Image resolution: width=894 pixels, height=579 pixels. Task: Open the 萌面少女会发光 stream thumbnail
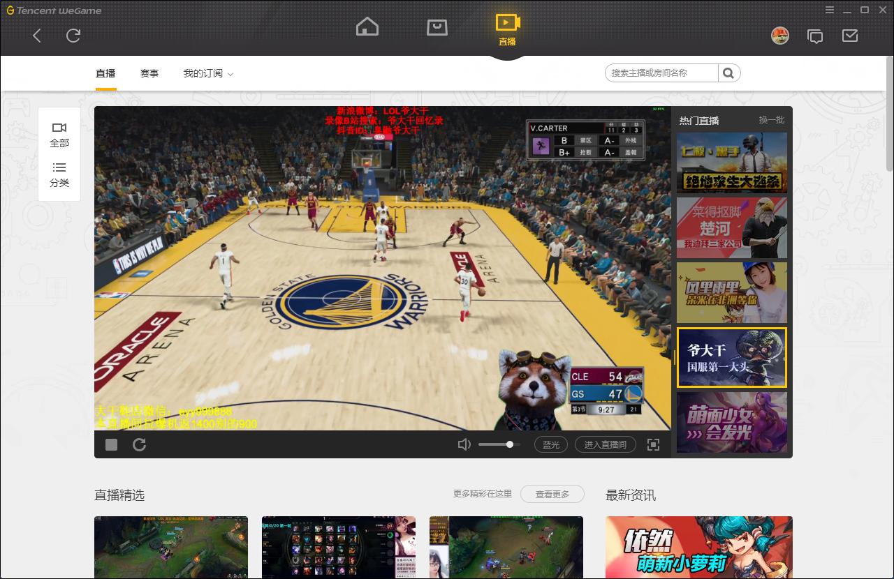coord(731,422)
